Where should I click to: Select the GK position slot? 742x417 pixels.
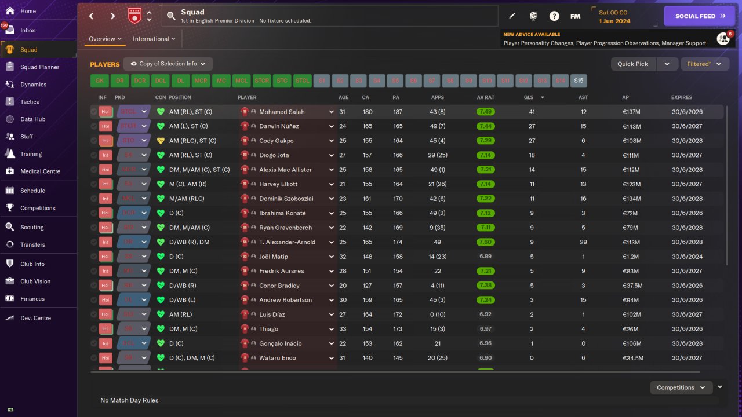click(x=100, y=81)
